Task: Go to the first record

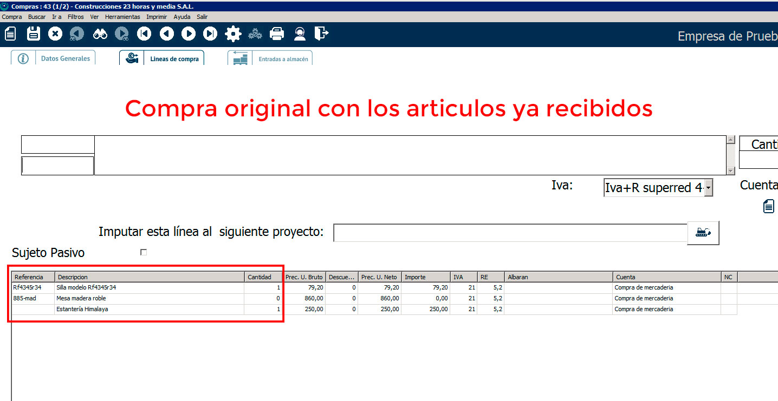Action: [x=144, y=34]
